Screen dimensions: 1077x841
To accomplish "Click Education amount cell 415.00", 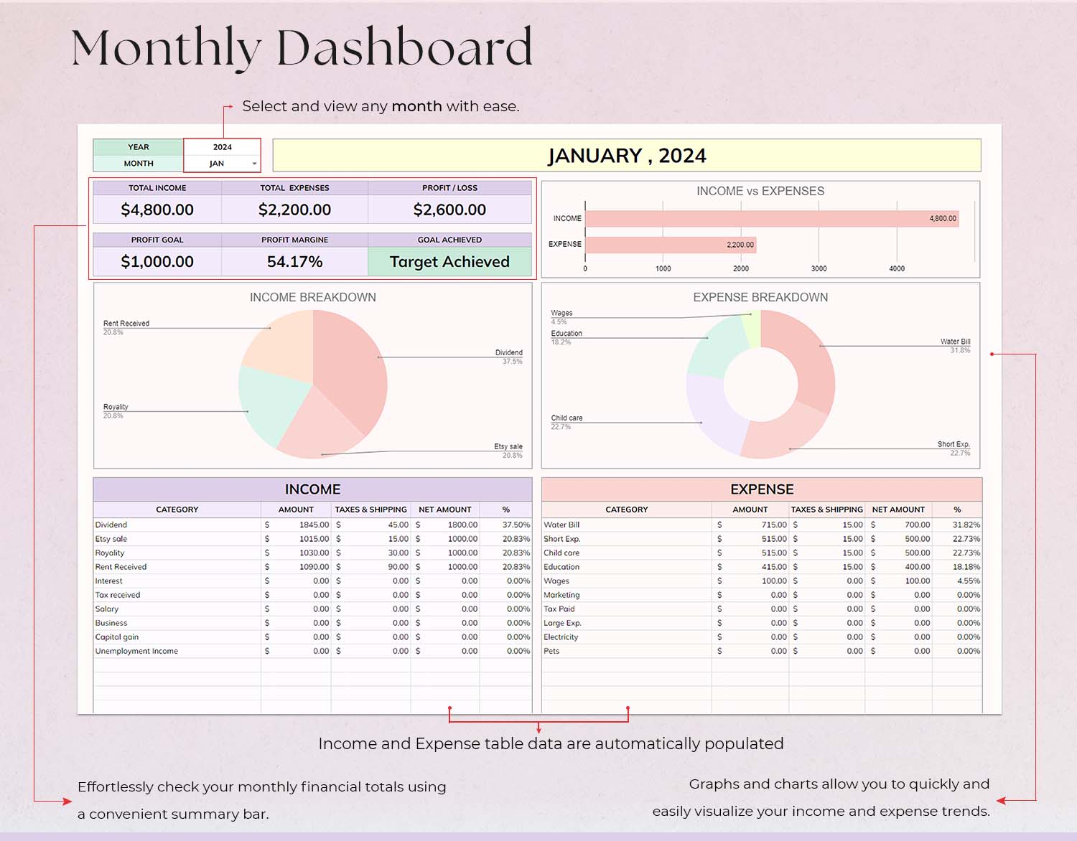I will pos(750,567).
